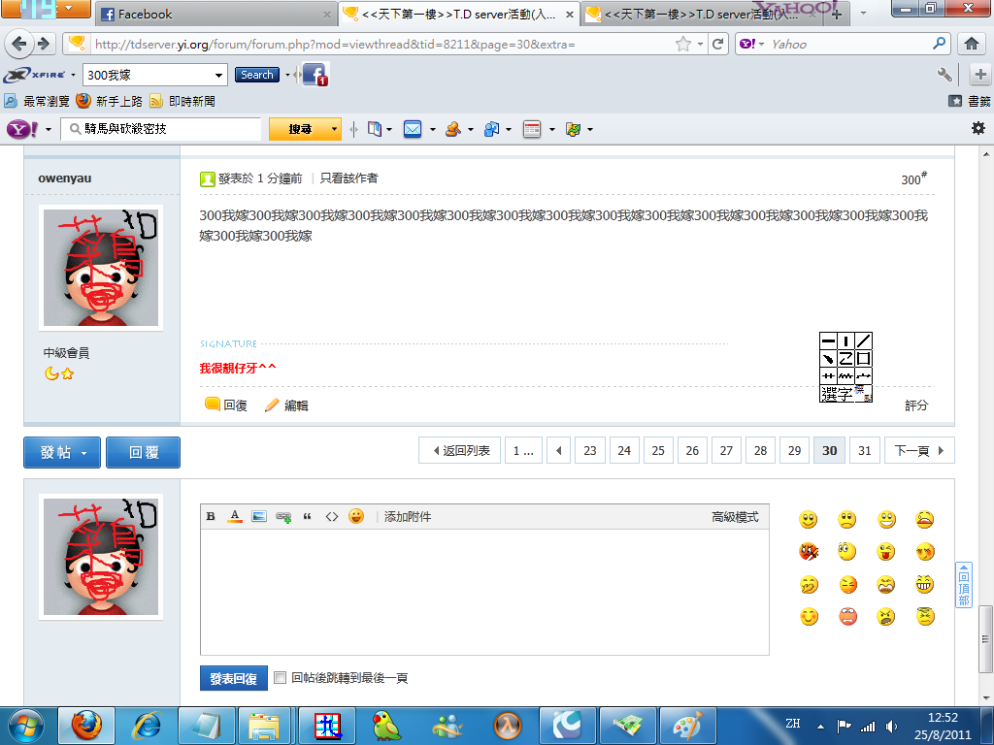Bookmark page with the star icon
This screenshot has height=745, width=994.
pos(682,44)
